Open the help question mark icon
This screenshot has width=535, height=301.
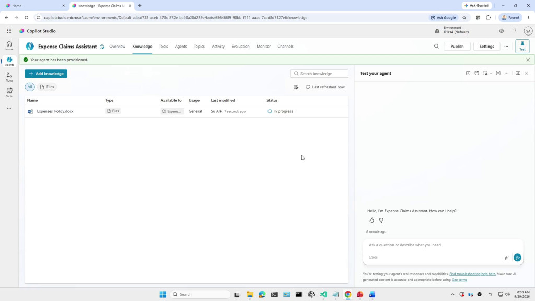515,31
